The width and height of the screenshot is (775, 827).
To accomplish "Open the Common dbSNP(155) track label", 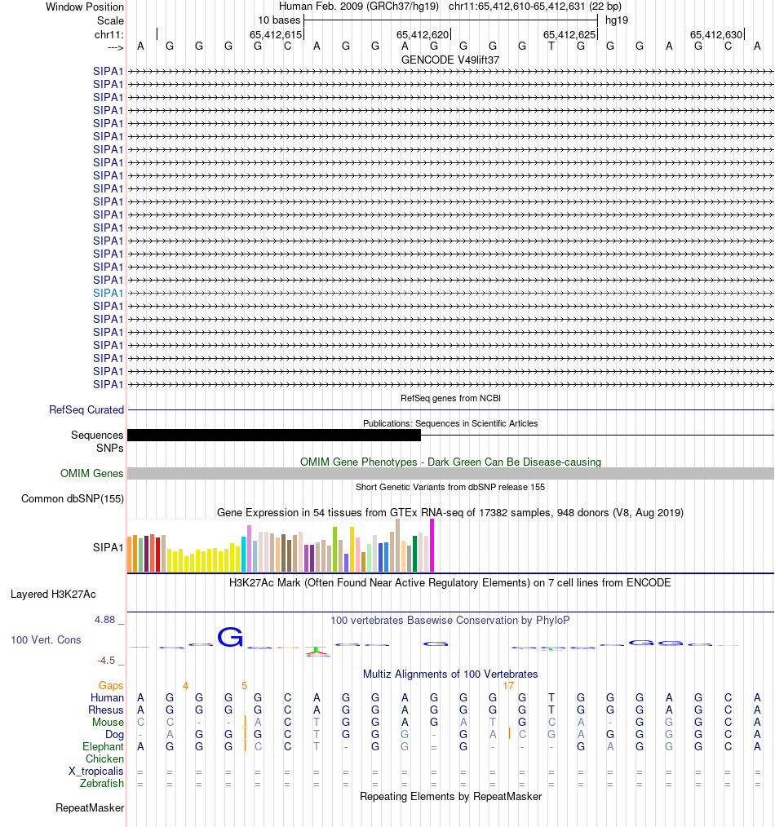I will click(73, 499).
